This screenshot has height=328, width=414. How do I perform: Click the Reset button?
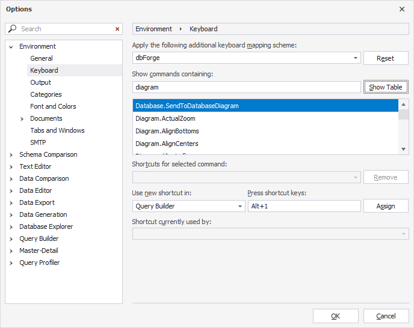[386, 58]
